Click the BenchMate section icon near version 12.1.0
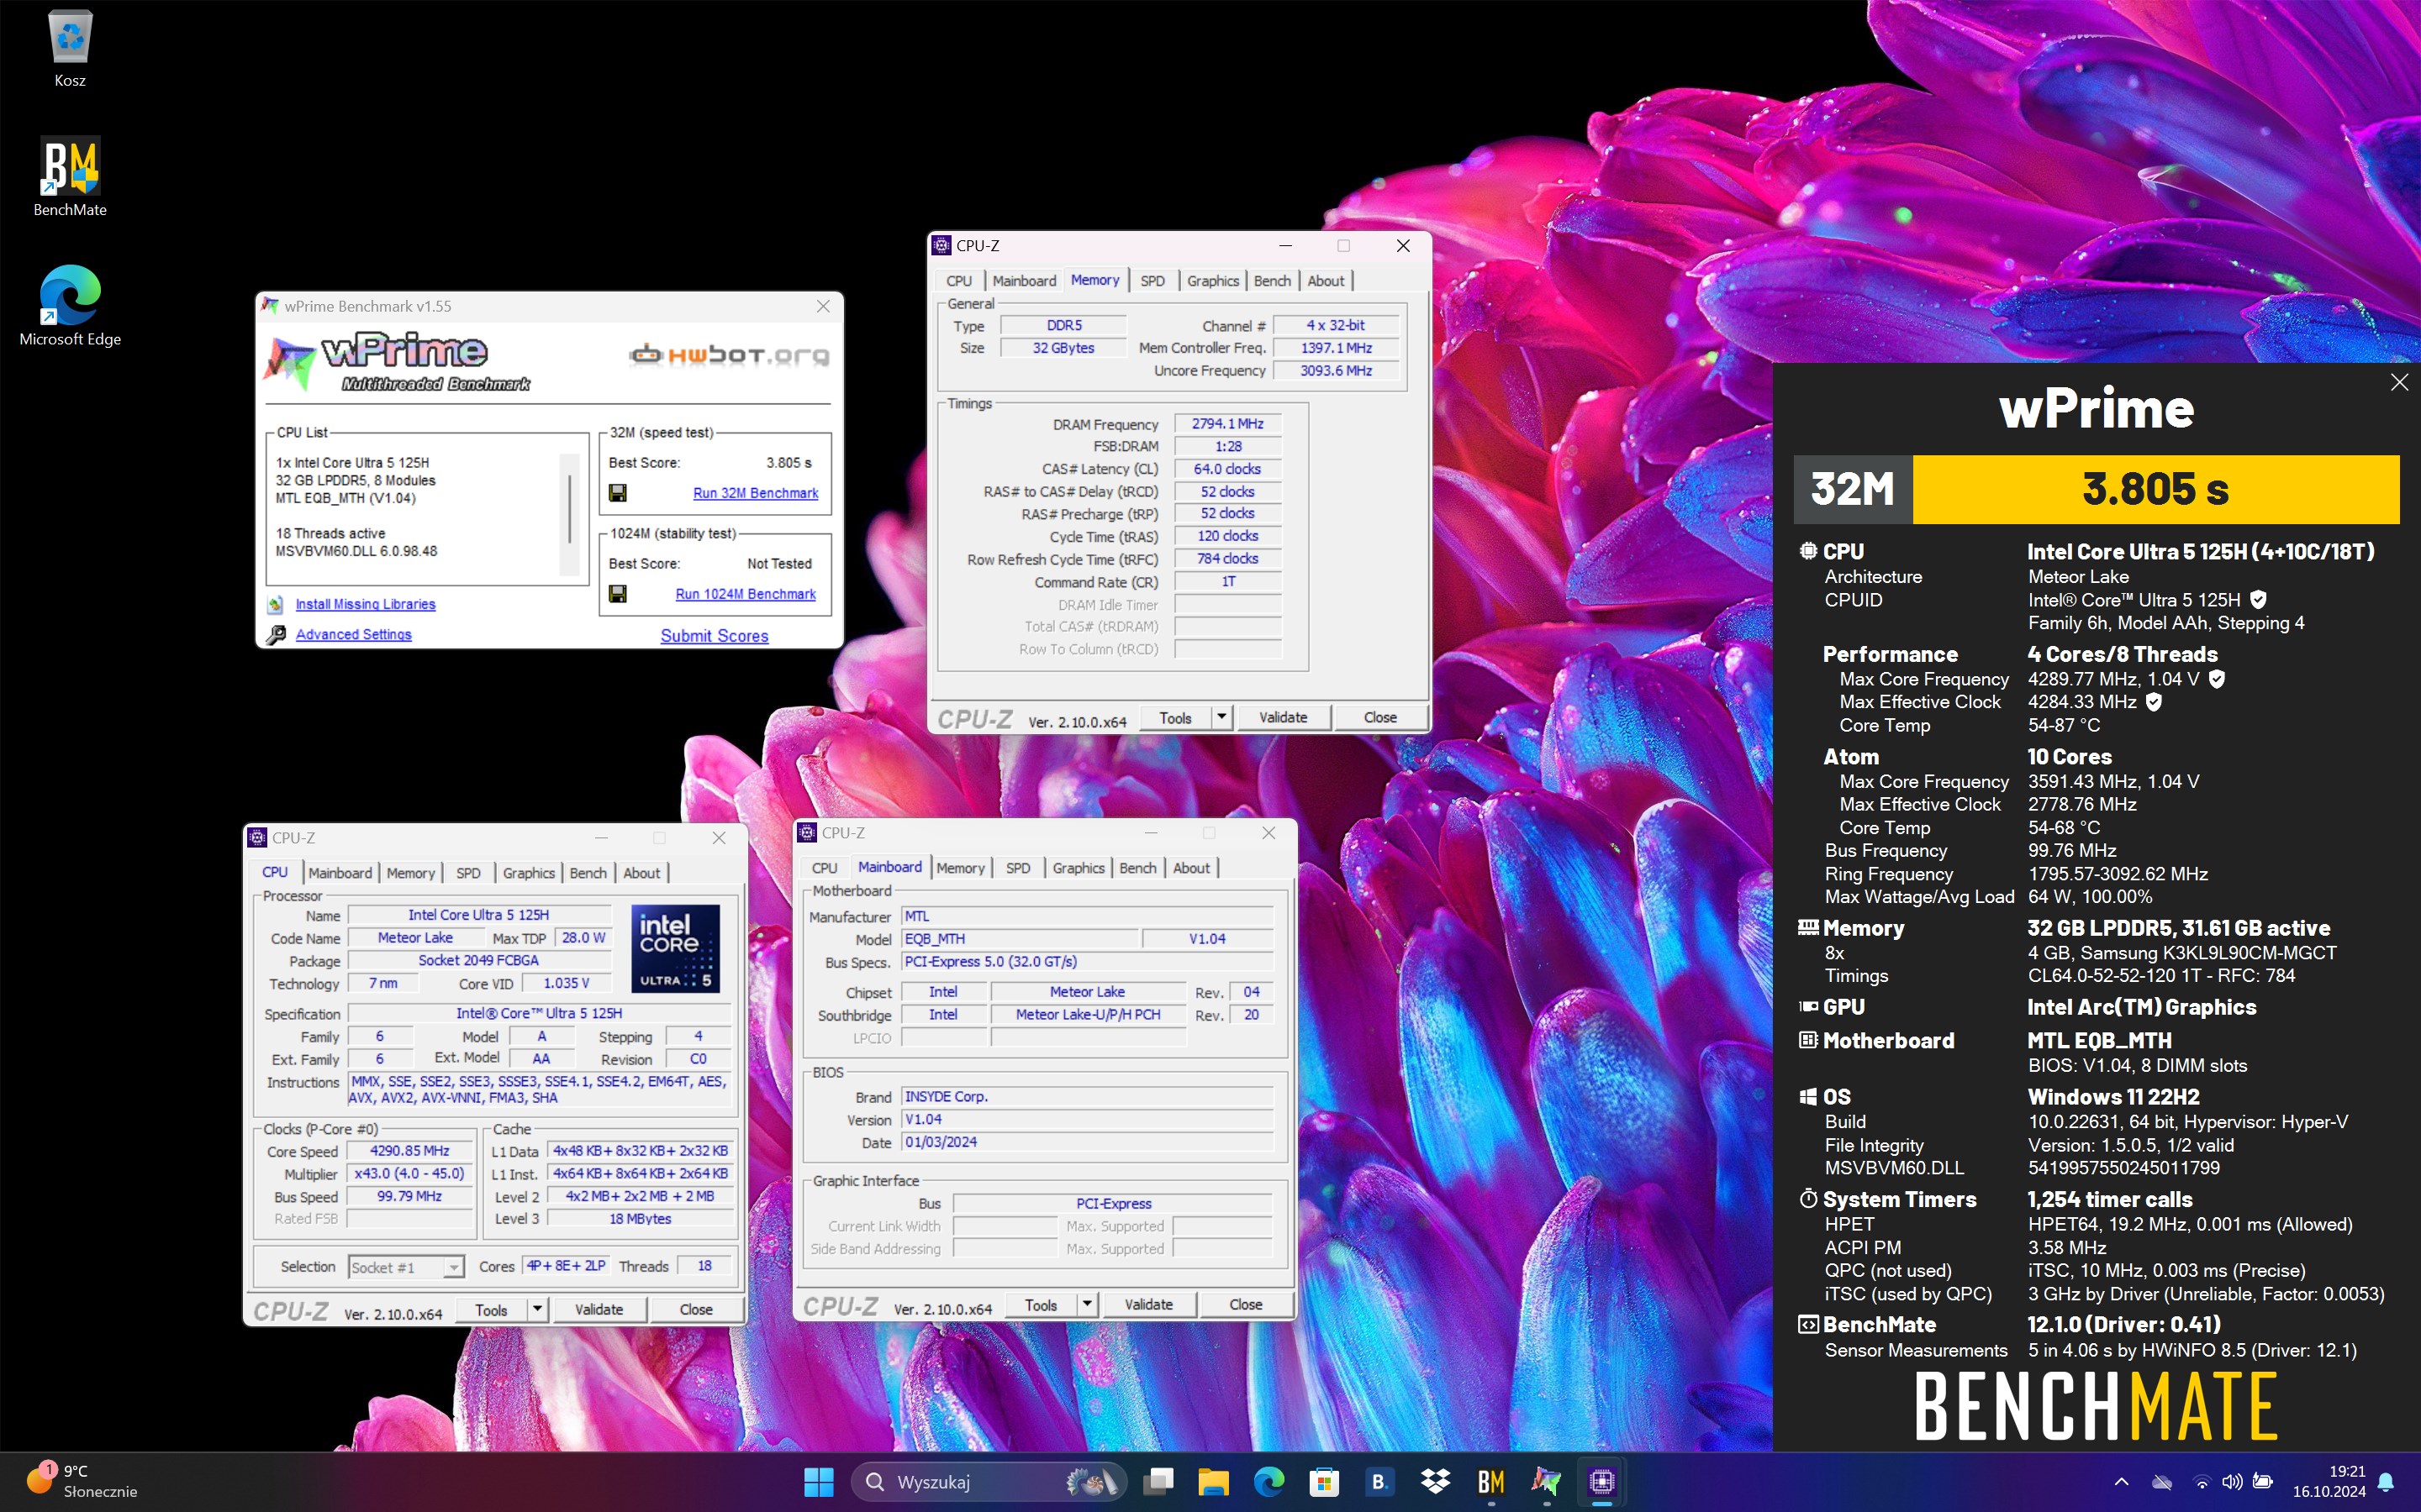Viewport: 2421px width, 1512px height. [1807, 1325]
